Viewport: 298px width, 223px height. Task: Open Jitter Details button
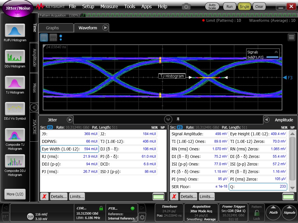[58, 197]
